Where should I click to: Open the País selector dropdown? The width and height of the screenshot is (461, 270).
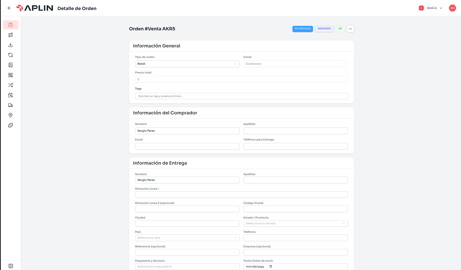point(187,238)
